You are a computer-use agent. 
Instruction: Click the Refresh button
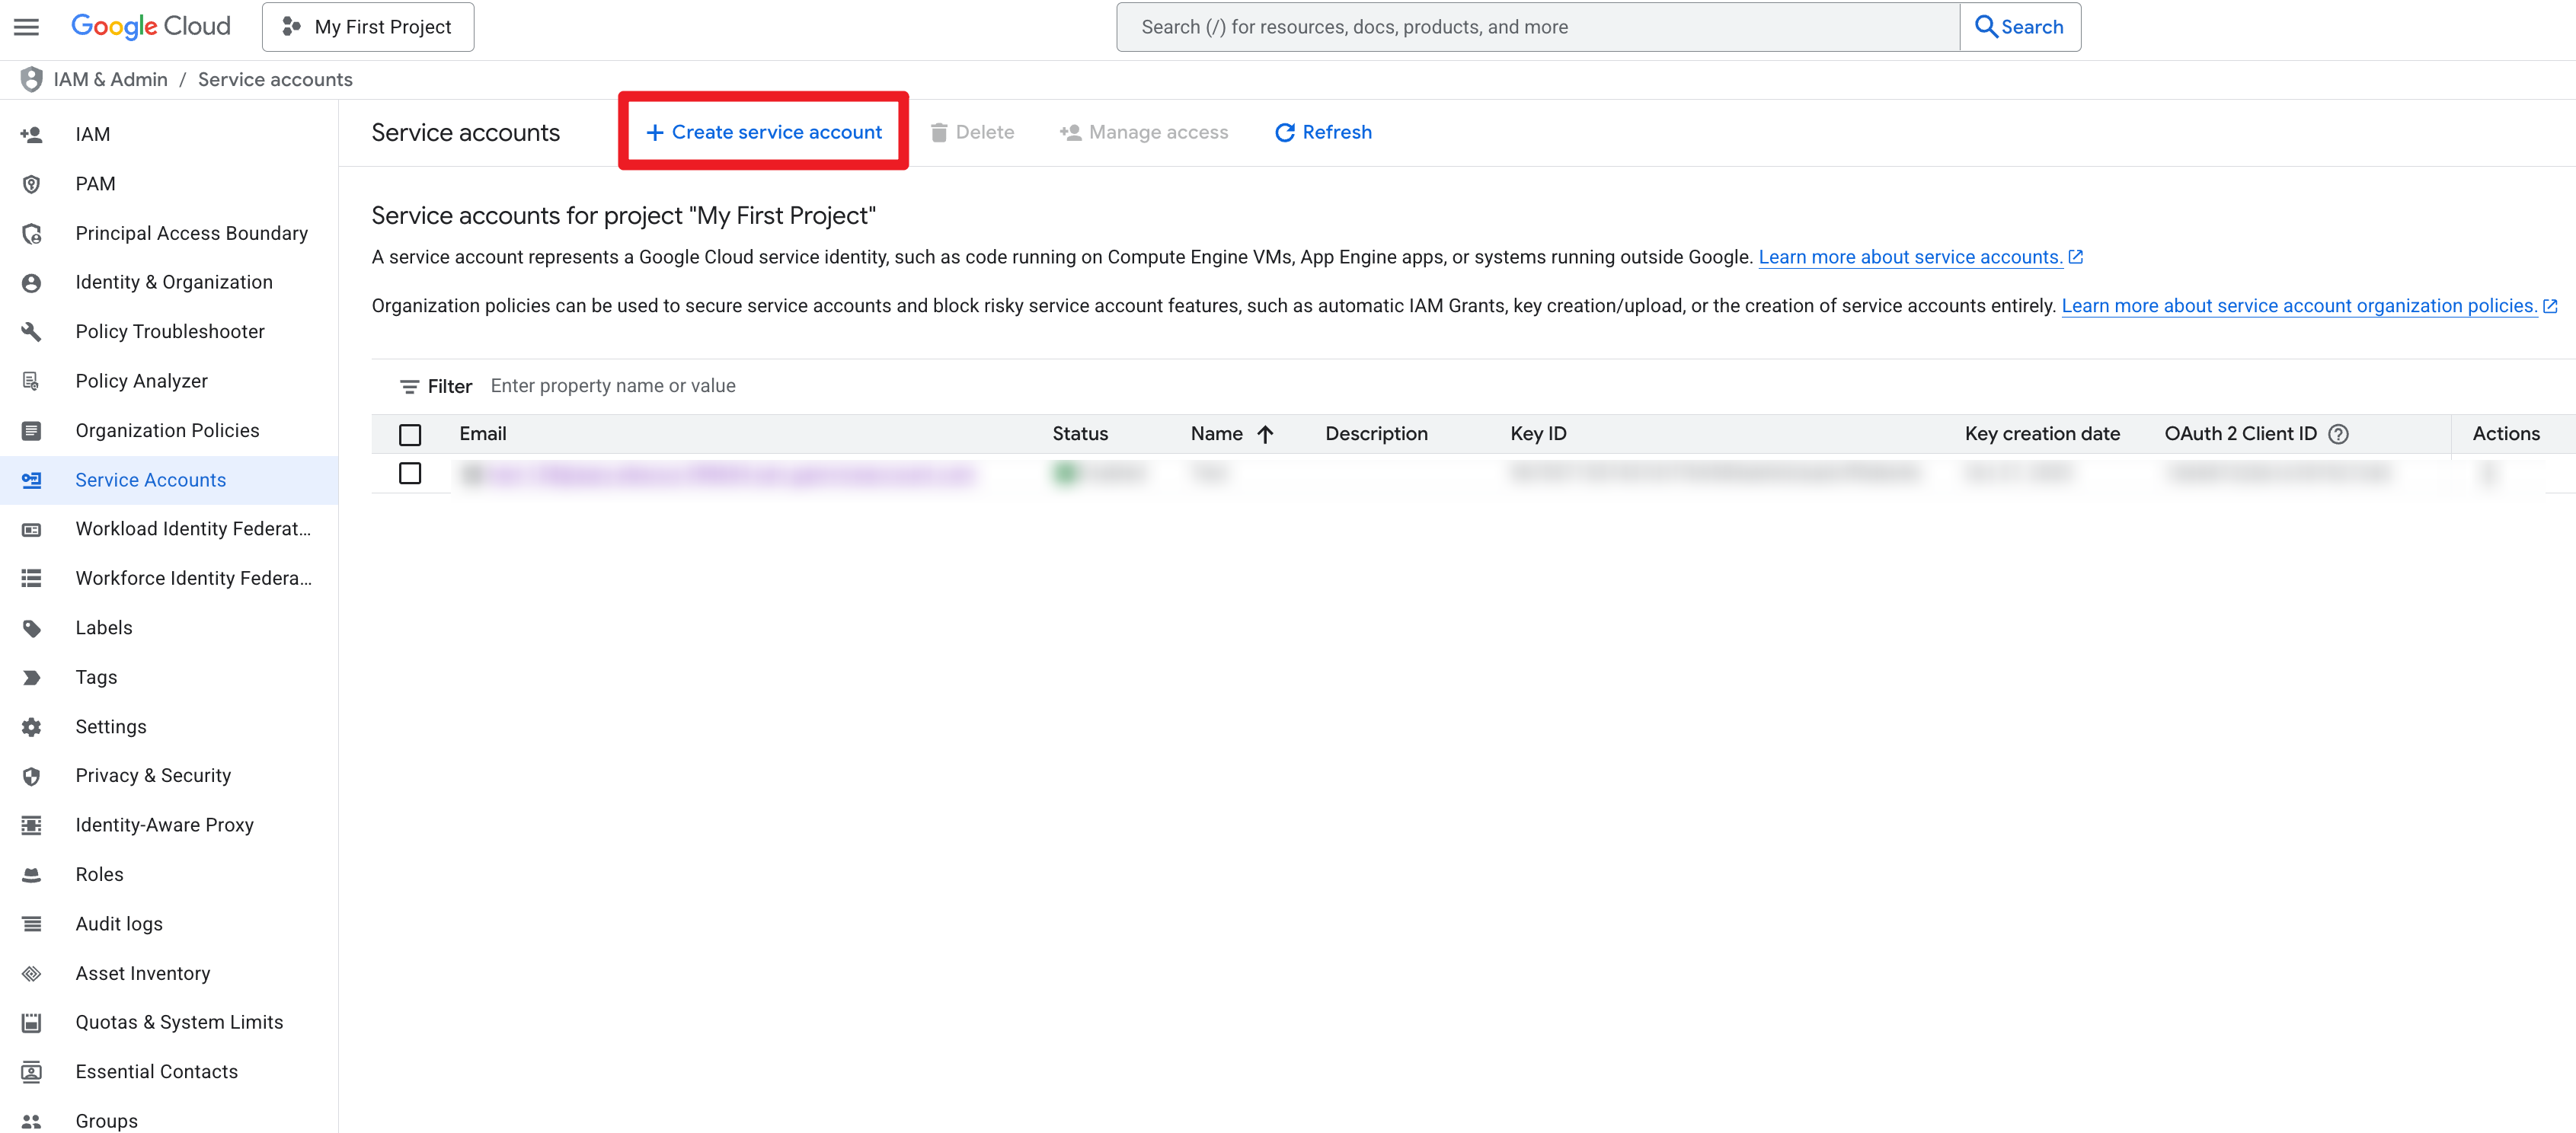1323,132
